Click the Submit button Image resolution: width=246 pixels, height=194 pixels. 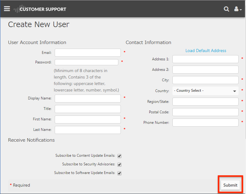(230, 185)
